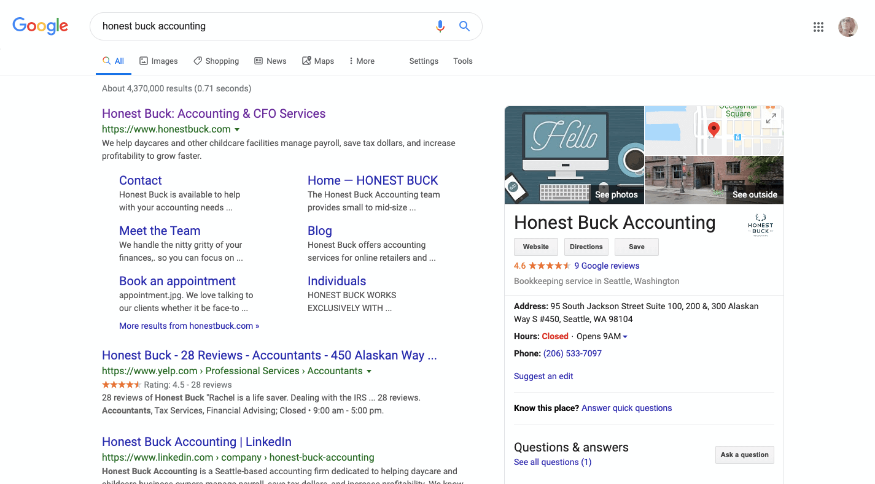Click the 4.6 star rating icons

[550, 266]
